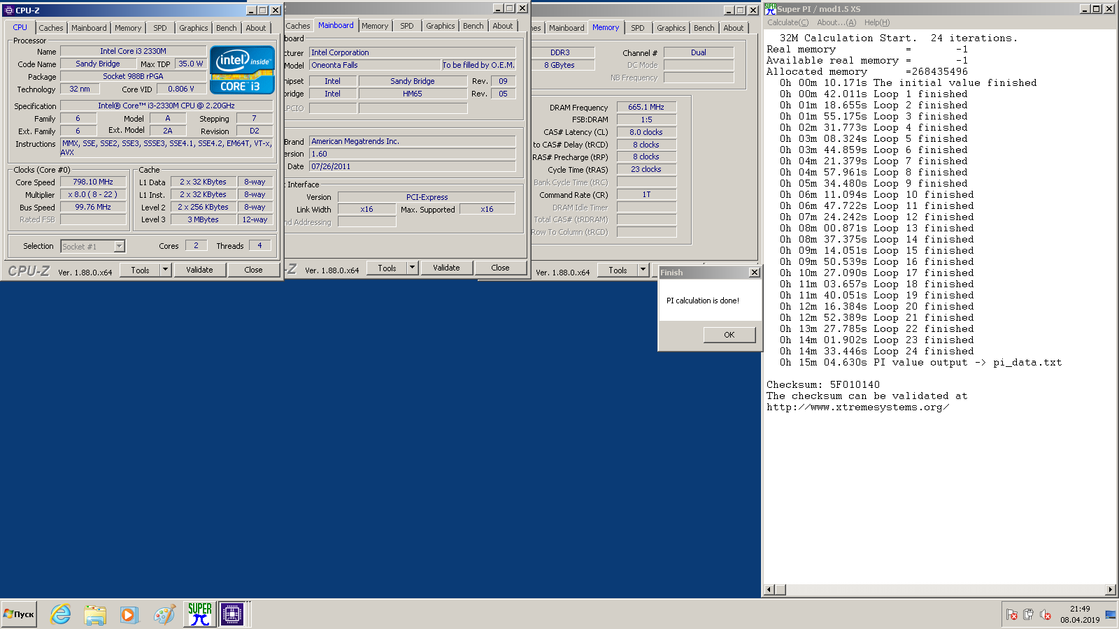Click the Intel Core i3 2330M name field
1119x629 pixels.
(133, 51)
